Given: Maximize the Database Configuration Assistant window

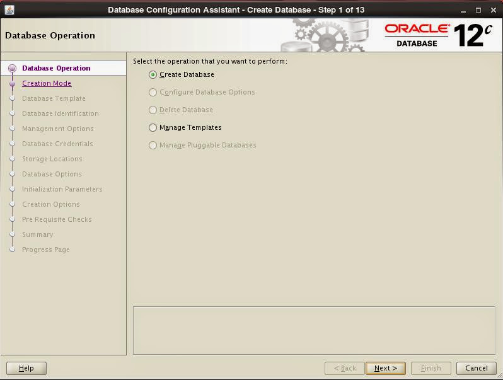Looking at the screenshot, I should [478, 10].
